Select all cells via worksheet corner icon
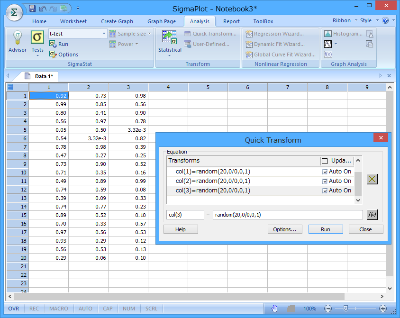Viewport: 400px width, 318px height. 10,87
